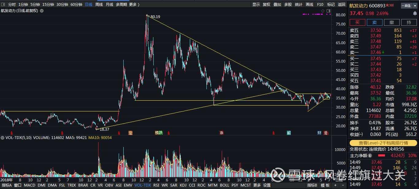Switch to the 周线 weekly chart tab
The width and height of the screenshot is (419, 189).
[99, 4]
